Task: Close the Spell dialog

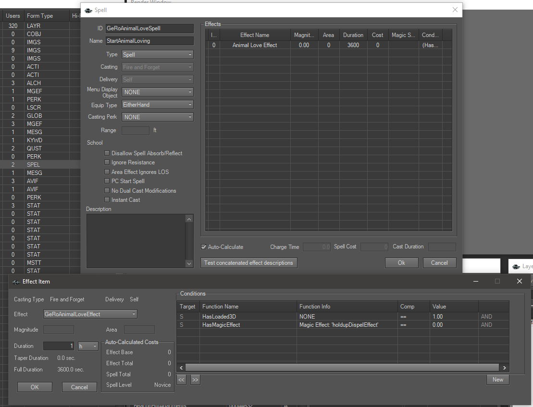Action: click(455, 10)
